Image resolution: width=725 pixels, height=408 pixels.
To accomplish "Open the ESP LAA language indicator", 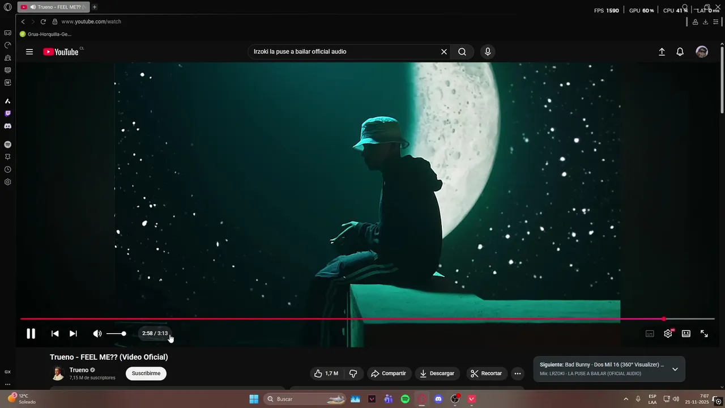I will click(652, 399).
